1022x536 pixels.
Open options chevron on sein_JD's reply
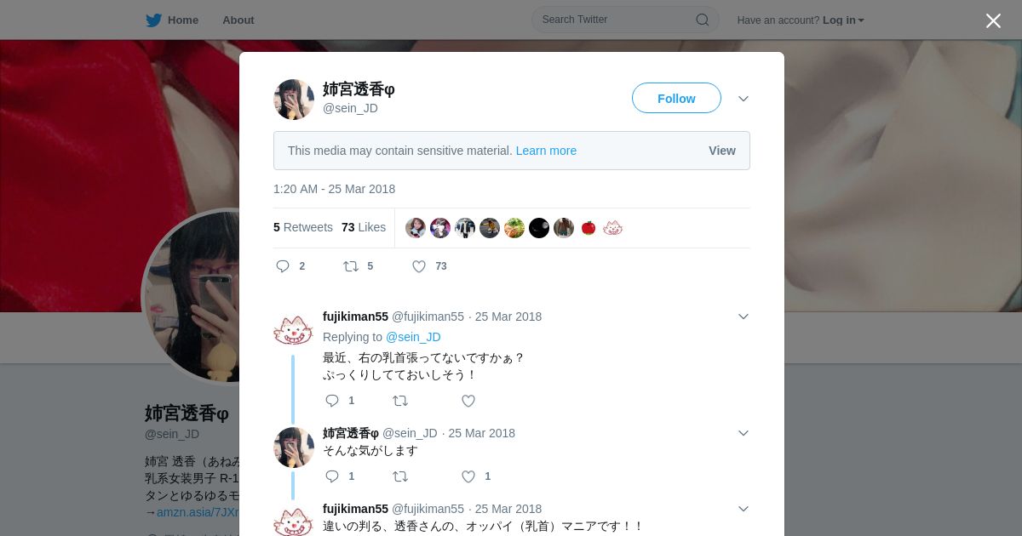click(x=744, y=433)
